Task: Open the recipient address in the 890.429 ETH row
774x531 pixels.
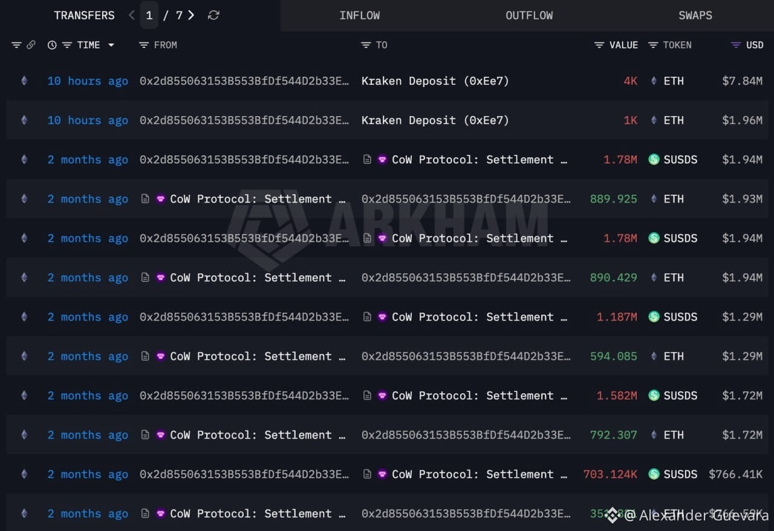Action: point(466,277)
